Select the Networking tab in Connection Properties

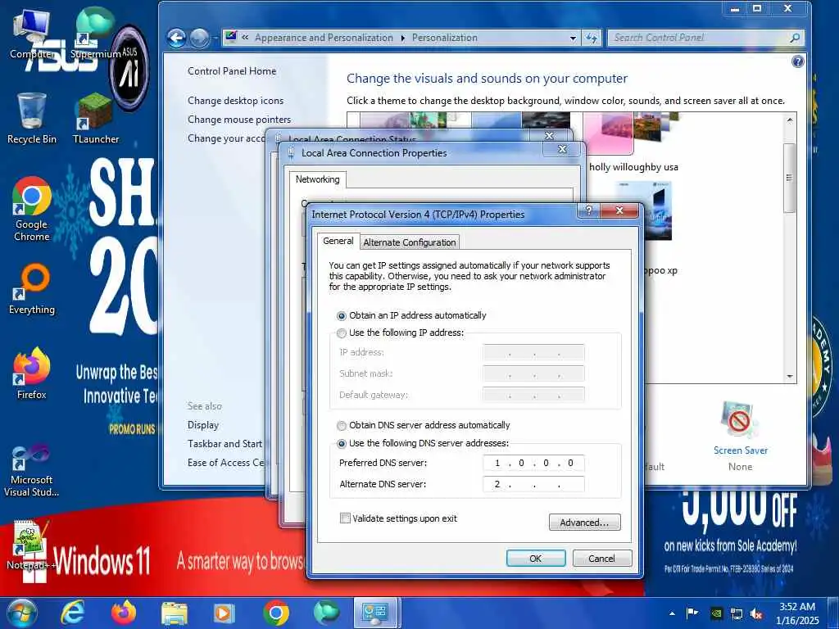click(317, 179)
